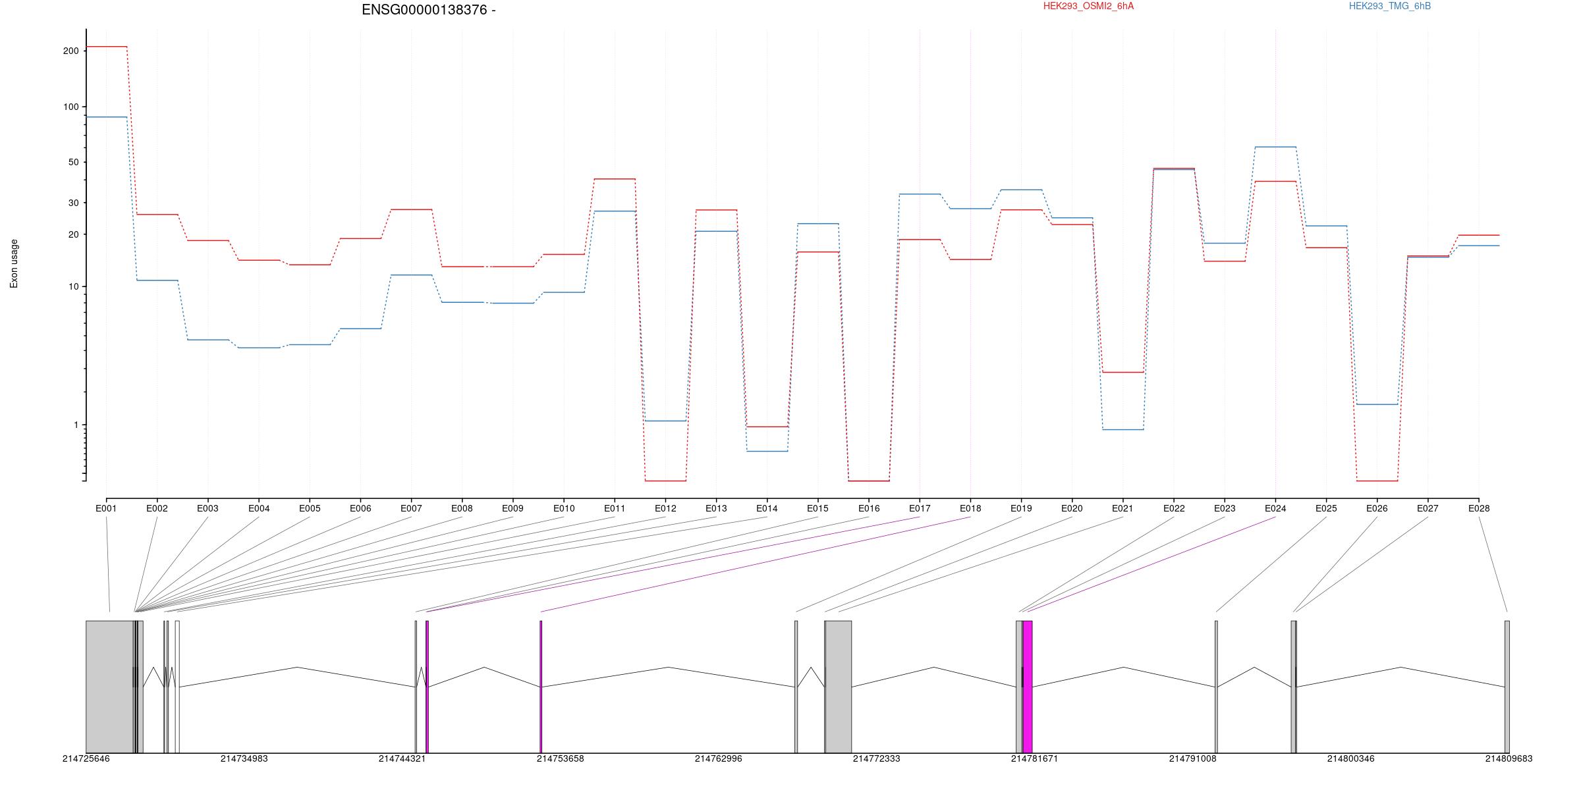This screenshot has height=790, width=1581.
Task: Click the y-axis tick value 1
Action: point(76,425)
